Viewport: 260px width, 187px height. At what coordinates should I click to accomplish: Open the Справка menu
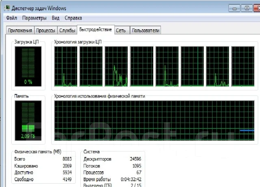pyautogui.click(x=73, y=18)
